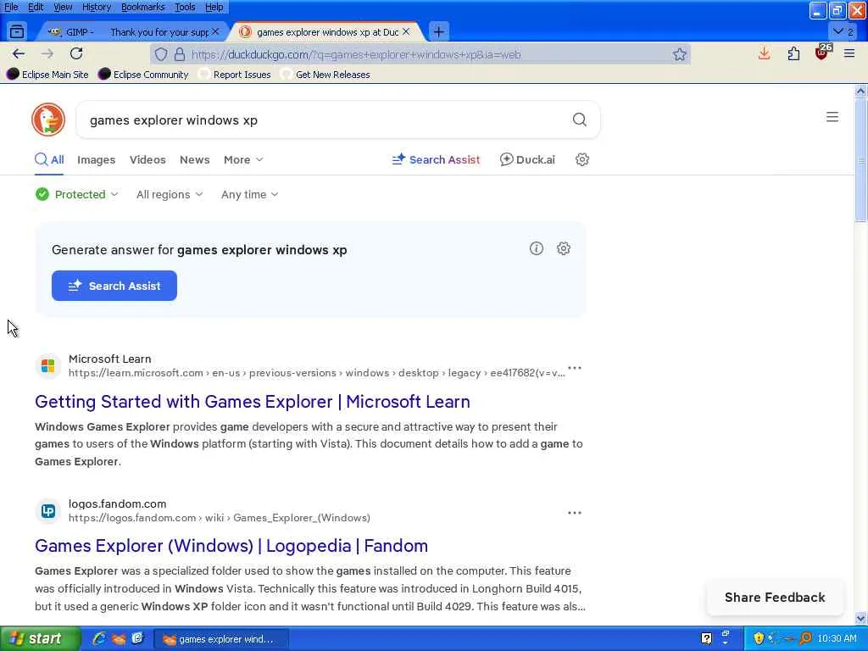
Task: Click the learn.microsoft.com result URL
Action: click(317, 373)
